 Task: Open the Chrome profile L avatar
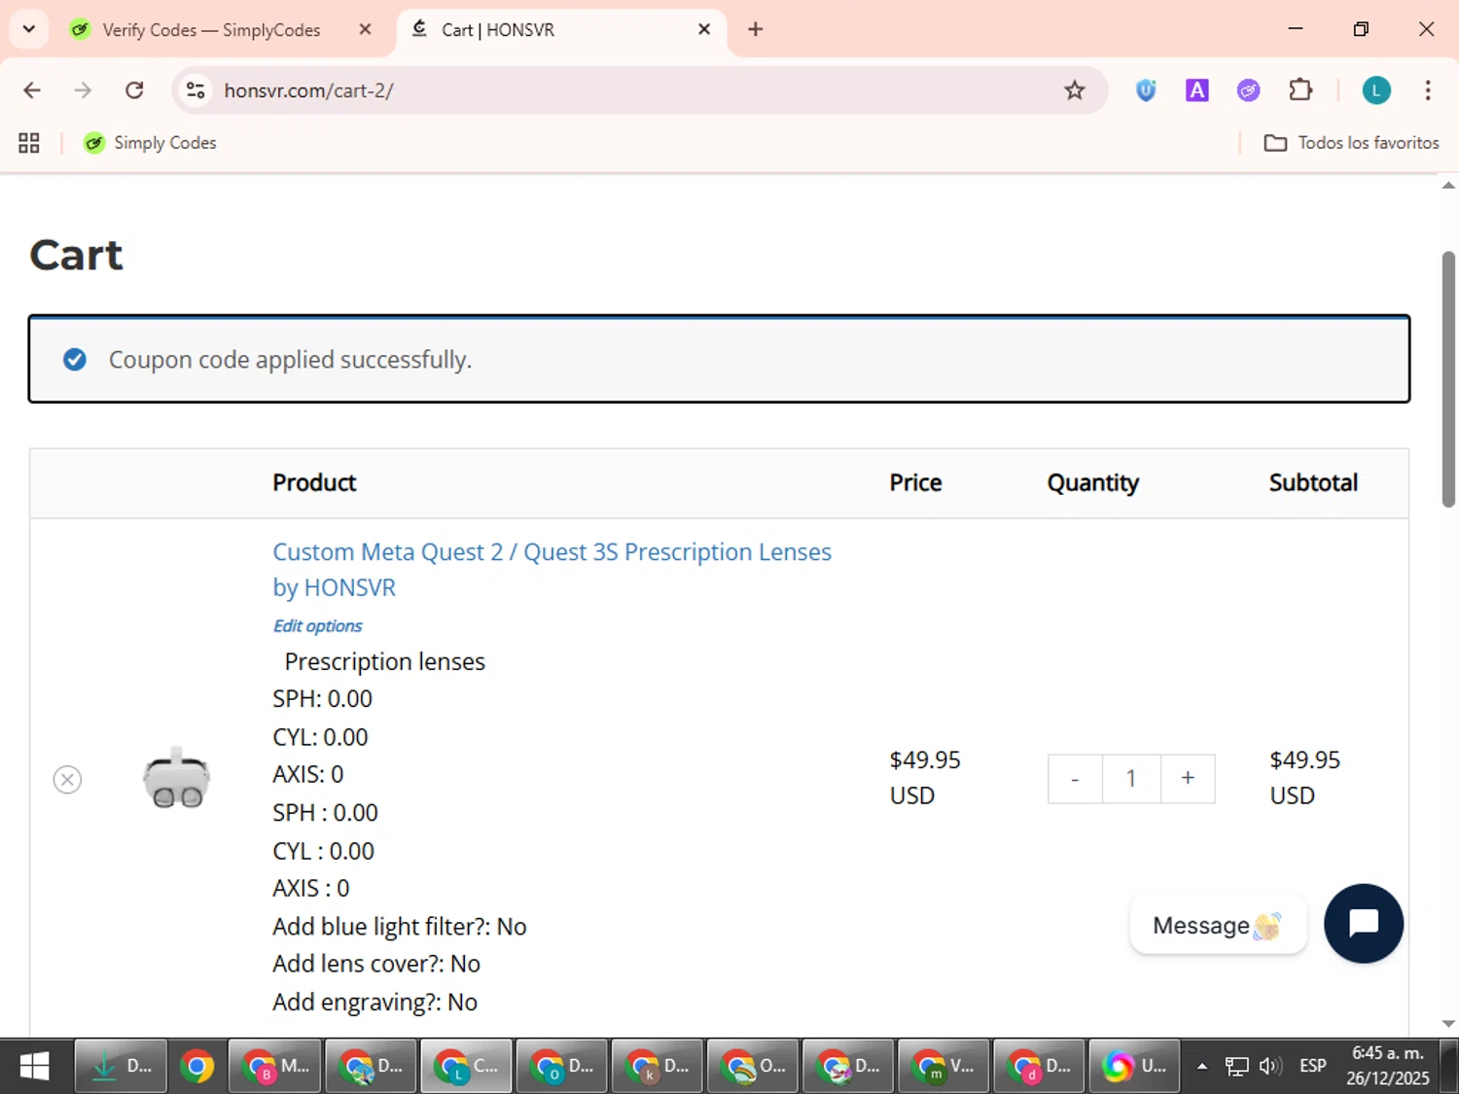(1375, 90)
